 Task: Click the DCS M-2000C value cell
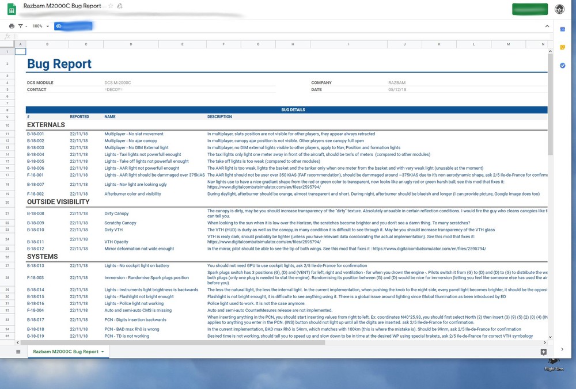click(x=118, y=82)
